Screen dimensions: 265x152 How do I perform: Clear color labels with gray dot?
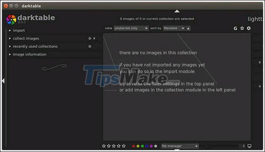coord(156,146)
